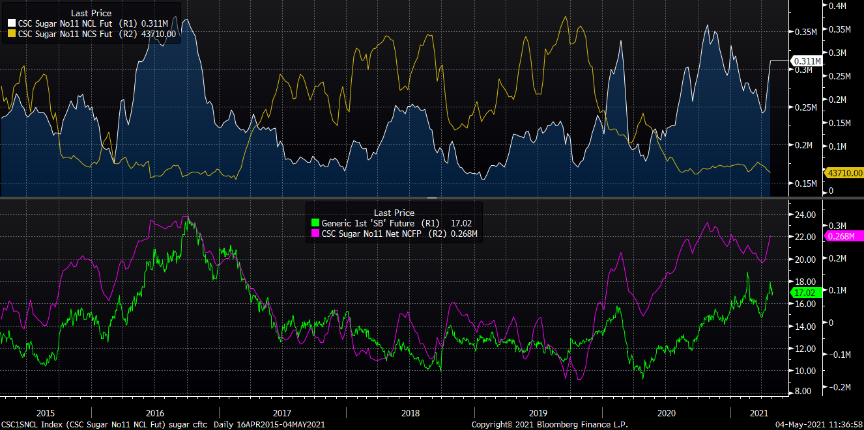Screen dimensions: 864x430
Task: Click yellow swatch for CSC Sugar NCS Fut
Action: click(11, 34)
